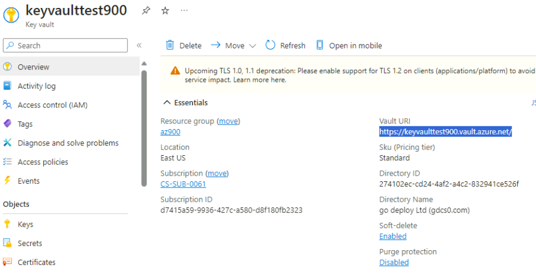Pin keyvaulttest900 to dashboard
Image resolution: width=536 pixels, height=274 pixels.
146,11
